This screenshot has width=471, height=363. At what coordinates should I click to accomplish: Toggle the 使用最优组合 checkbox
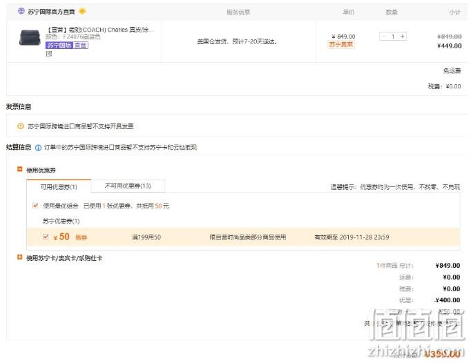[35, 206]
